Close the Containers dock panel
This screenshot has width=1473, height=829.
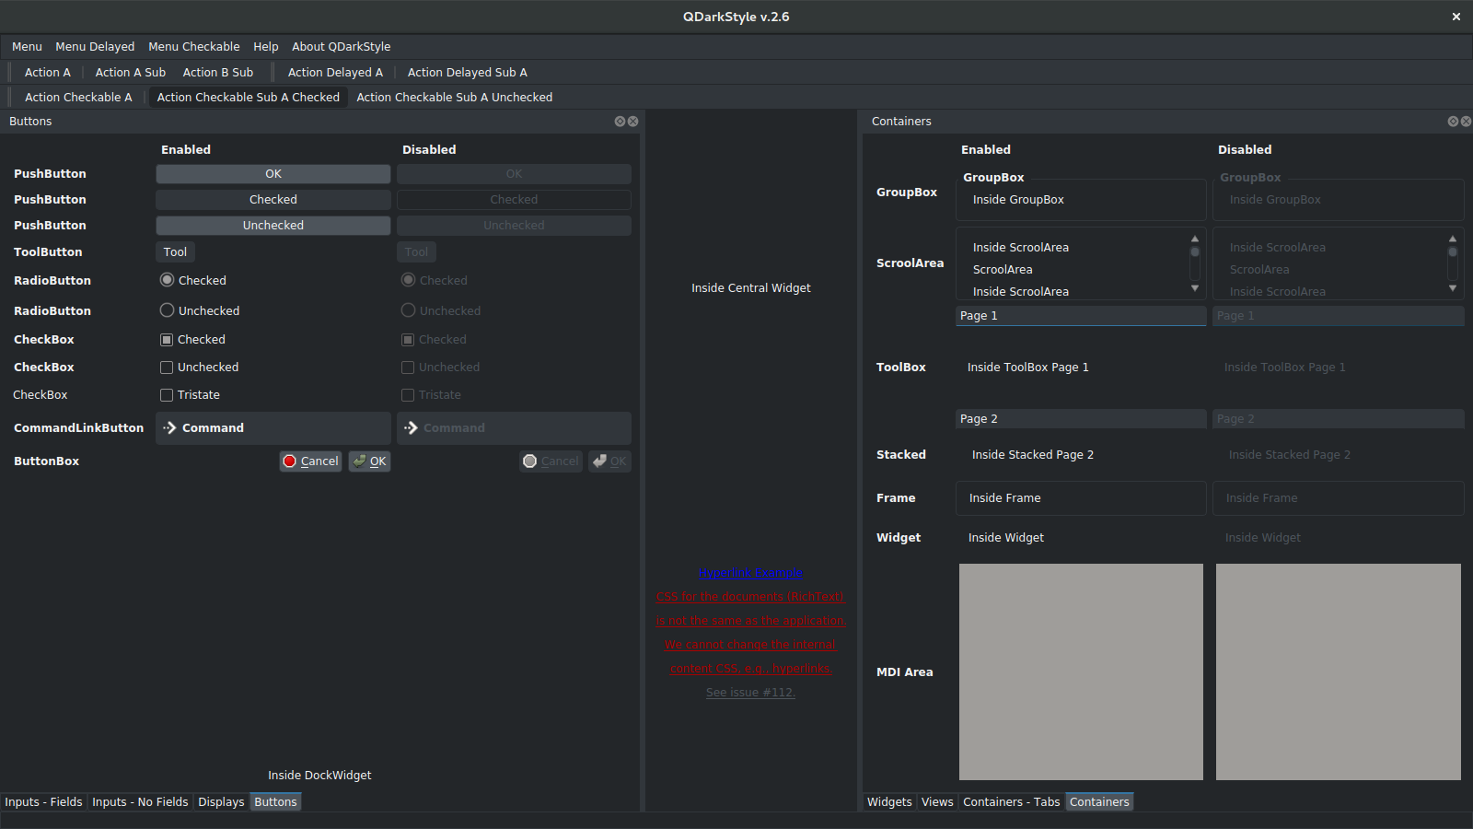[x=1466, y=122]
